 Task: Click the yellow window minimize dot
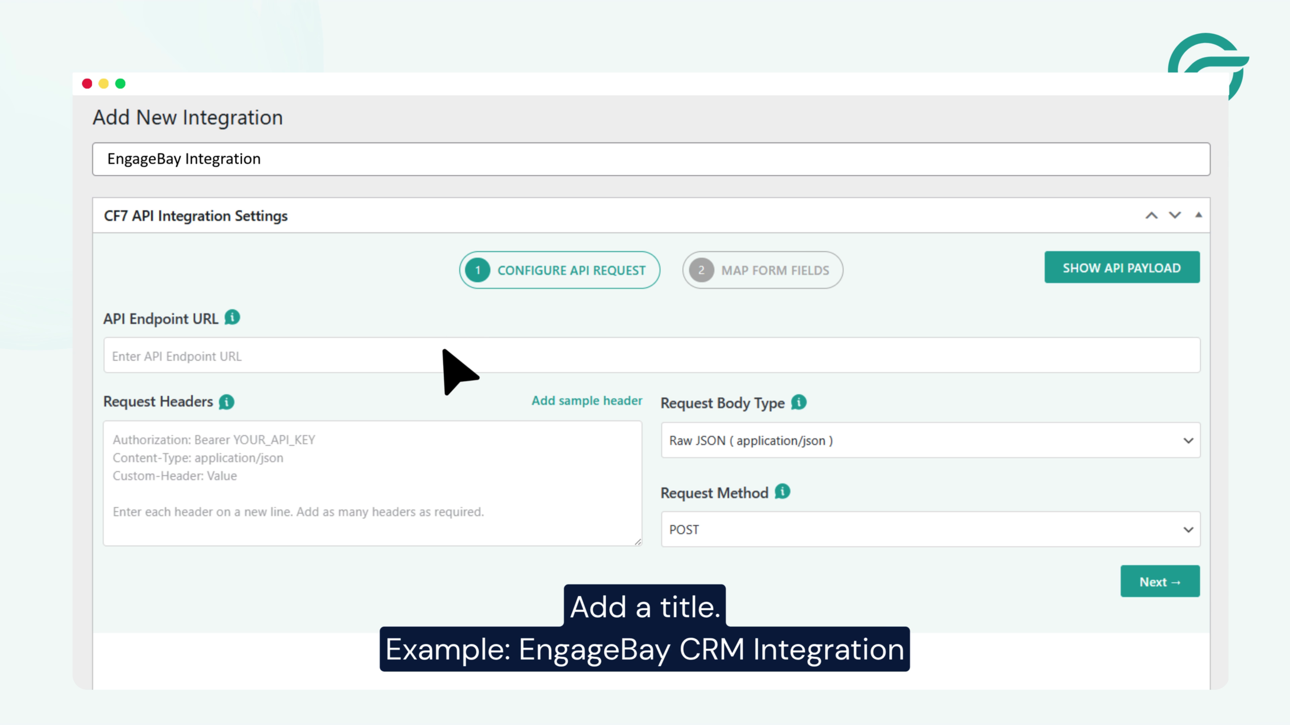104,84
